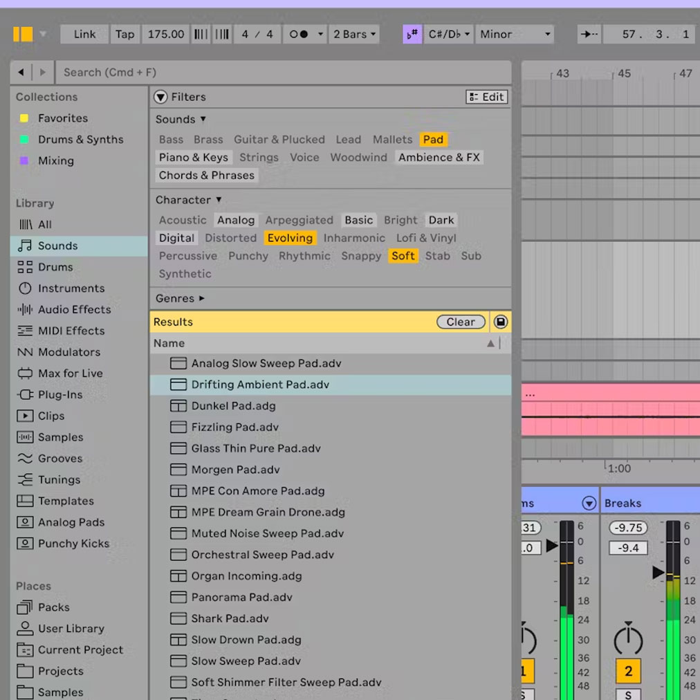Viewport: 700px width, 700px height.
Task: Click the Breaks track pan knob
Action: 628,639
